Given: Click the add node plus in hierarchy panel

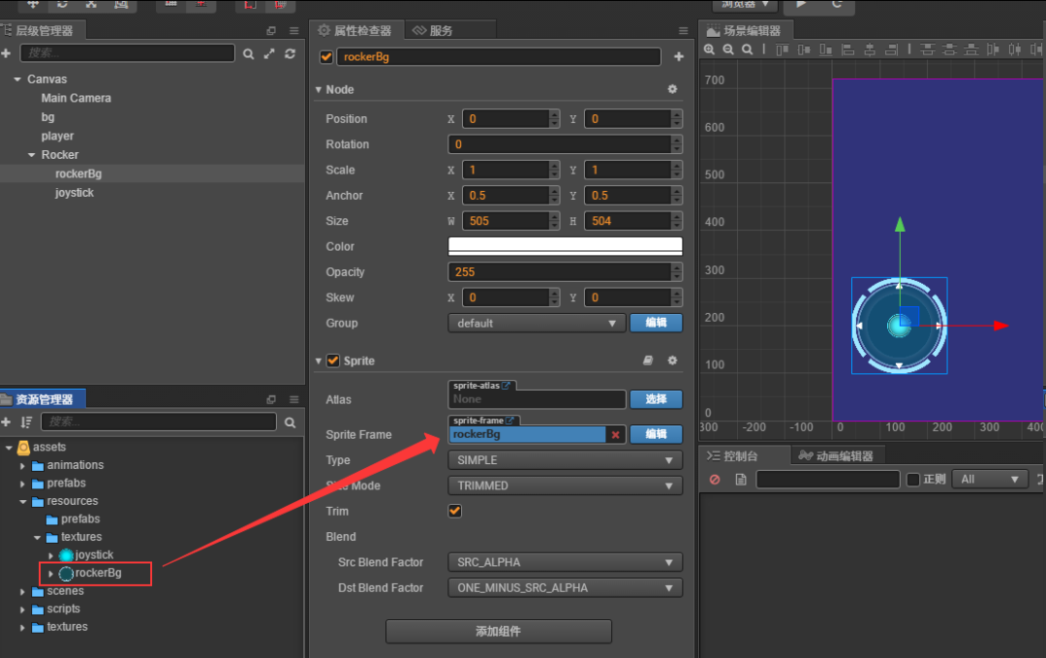Looking at the screenshot, I should click(x=6, y=53).
